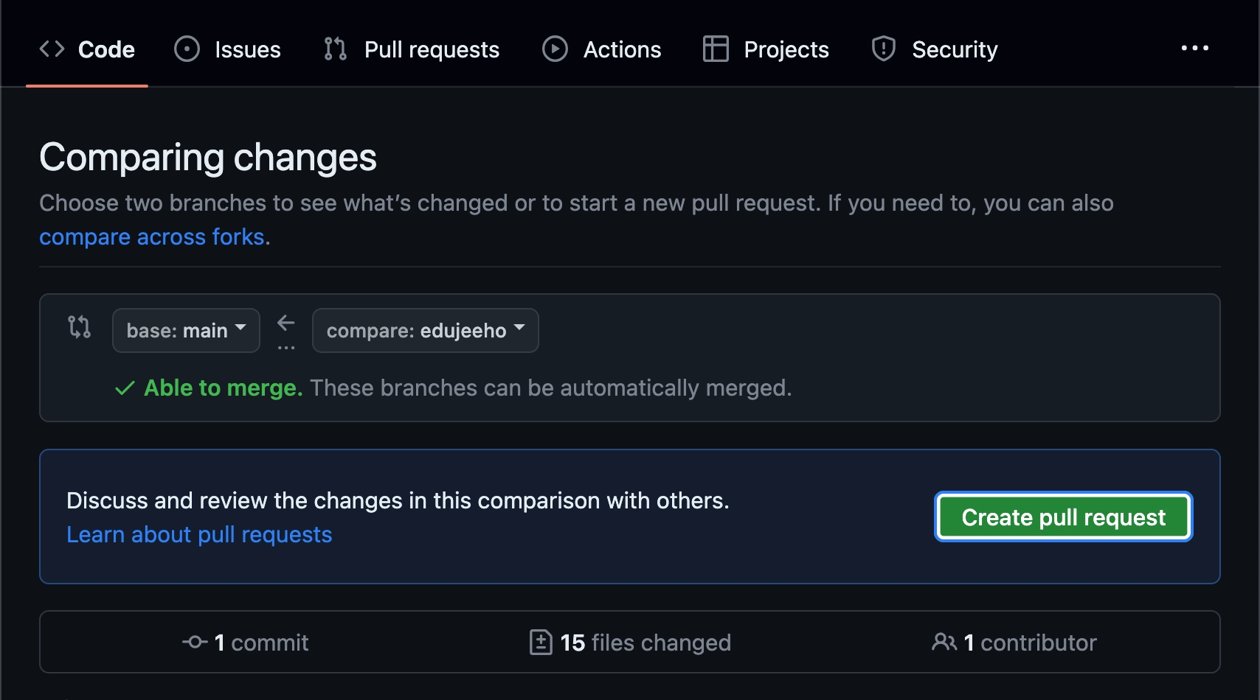Image resolution: width=1260 pixels, height=700 pixels.
Task: Click the files changed diff icon
Action: 541,643
